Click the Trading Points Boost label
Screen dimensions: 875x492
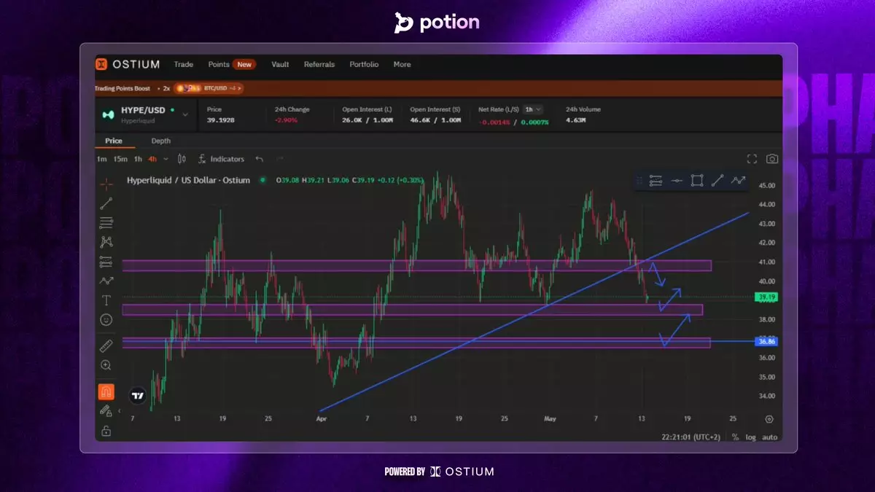(x=122, y=88)
